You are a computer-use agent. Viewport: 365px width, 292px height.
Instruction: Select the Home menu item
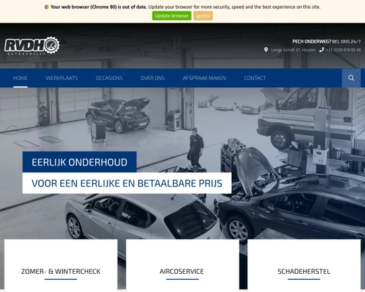point(20,78)
